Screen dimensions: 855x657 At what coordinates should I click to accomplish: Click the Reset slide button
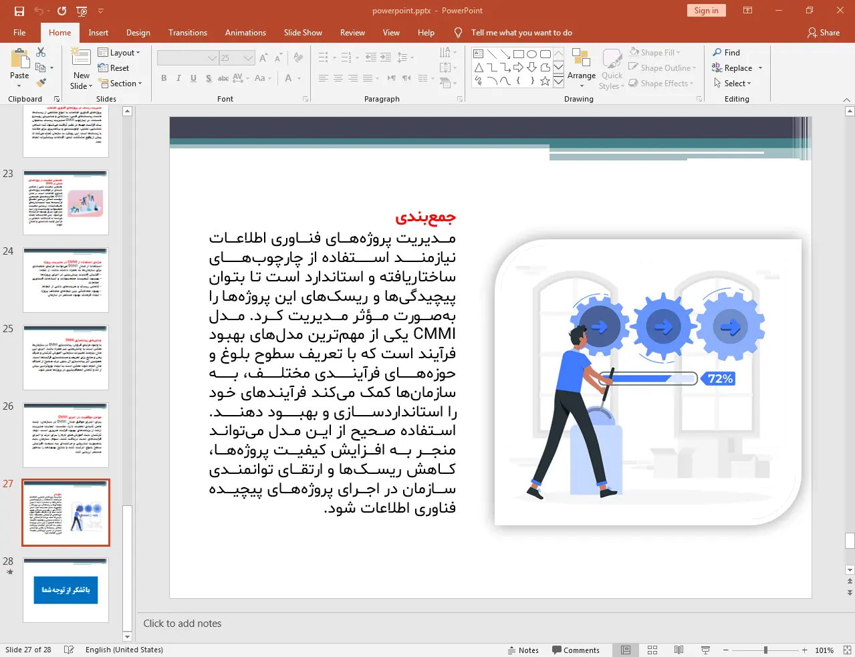[x=114, y=68]
